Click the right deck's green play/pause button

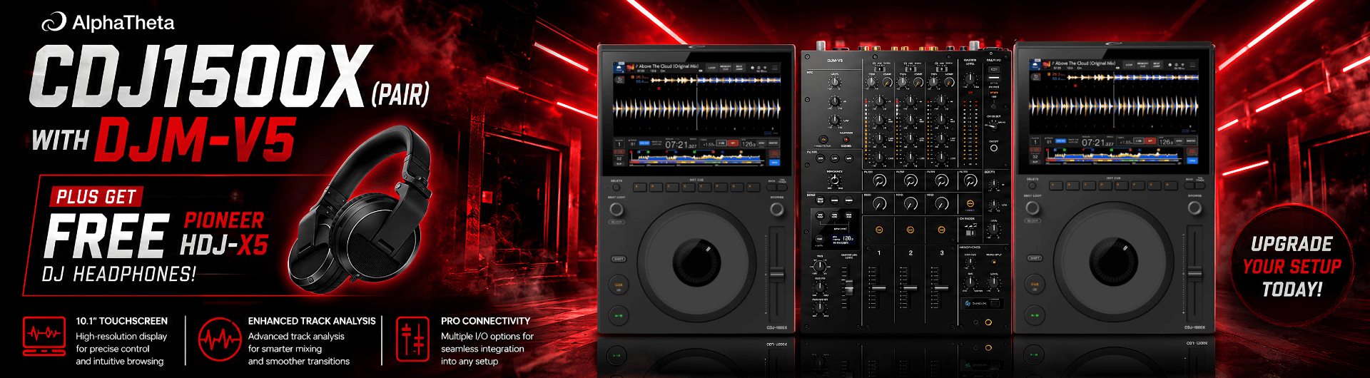coord(1035,315)
